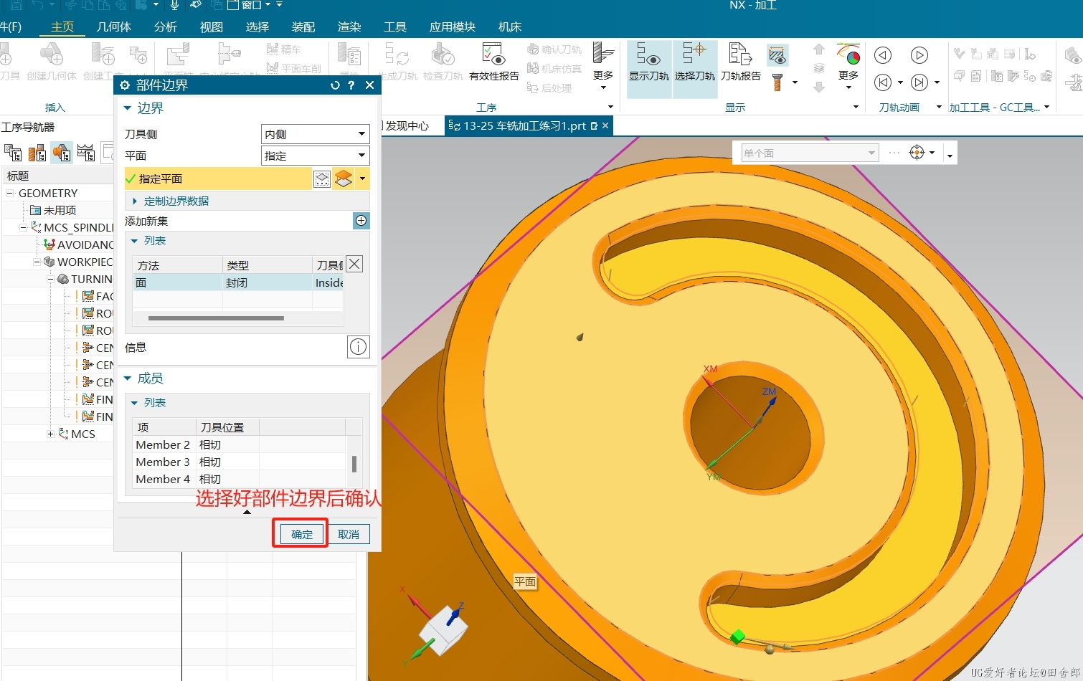1083x681 pixels.
Task: Click the 取消 button
Action: point(349,534)
